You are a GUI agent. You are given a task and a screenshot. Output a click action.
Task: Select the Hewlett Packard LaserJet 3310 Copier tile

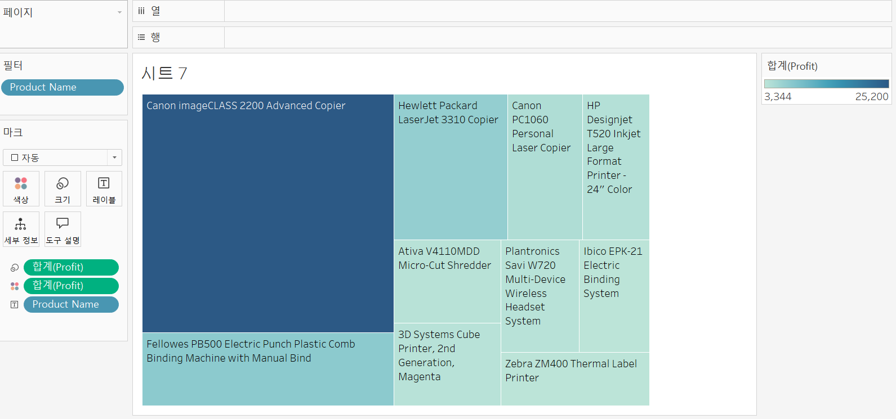click(451, 167)
